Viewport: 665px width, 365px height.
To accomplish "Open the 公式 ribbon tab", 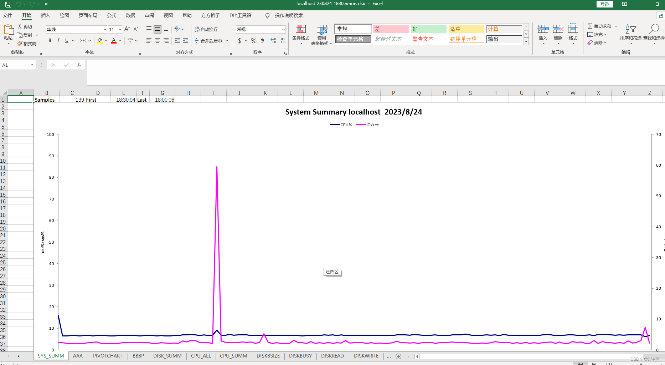I will tap(112, 16).
